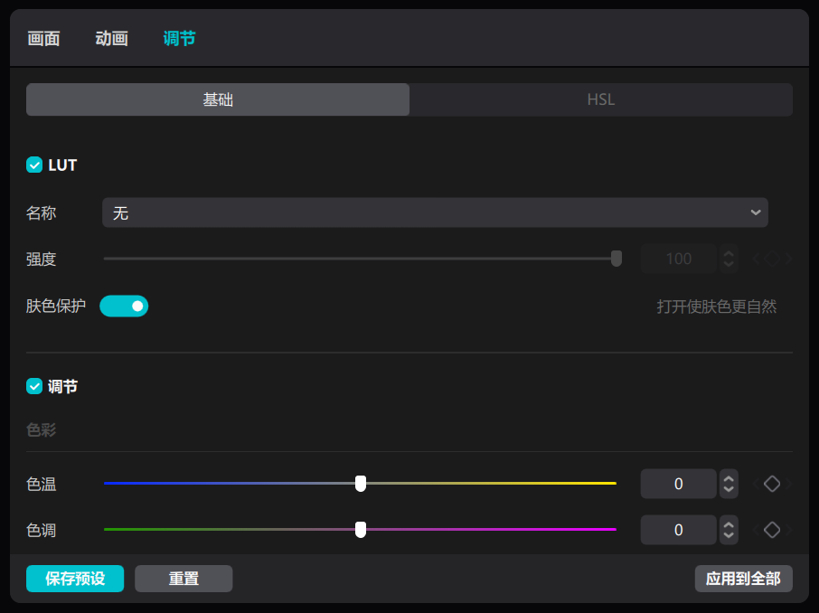Click the 色温 slider handle
This screenshot has width=819, height=613.
[361, 484]
